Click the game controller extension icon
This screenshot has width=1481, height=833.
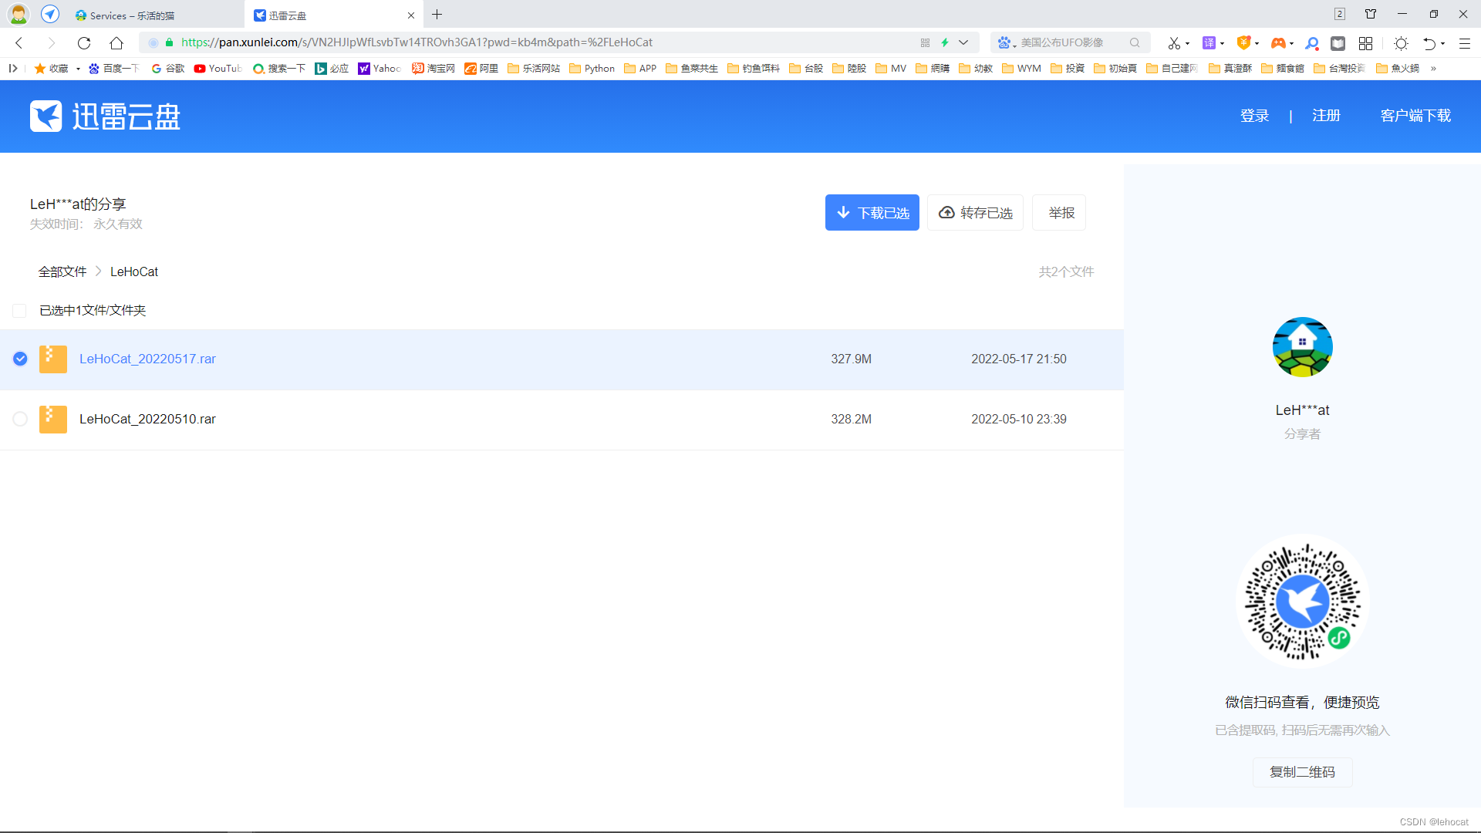pyautogui.click(x=1278, y=43)
